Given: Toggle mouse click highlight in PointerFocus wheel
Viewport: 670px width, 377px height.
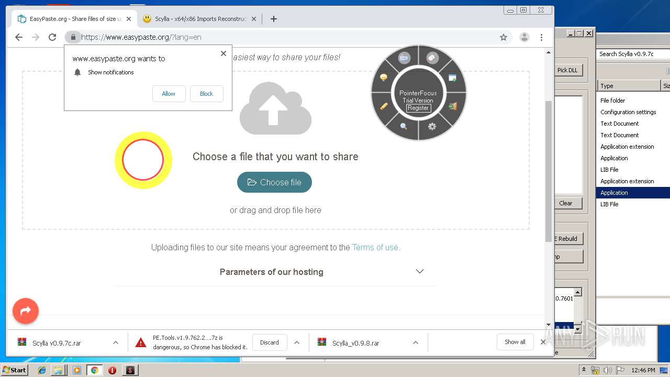Looking at the screenshot, I should [432, 58].
